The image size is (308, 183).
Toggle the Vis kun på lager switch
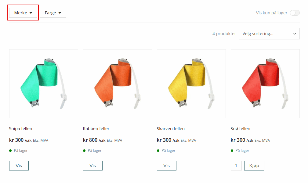(295, 13)
